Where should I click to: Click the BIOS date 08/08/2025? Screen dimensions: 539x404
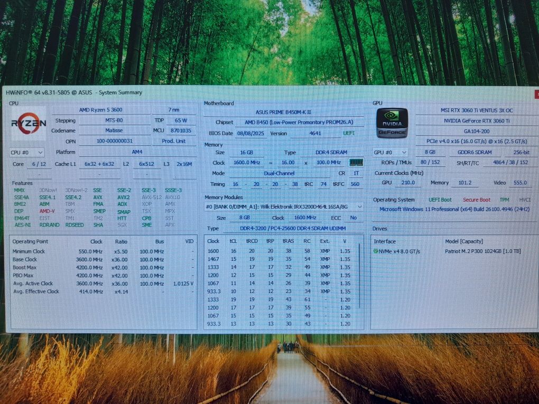(250, 133)
